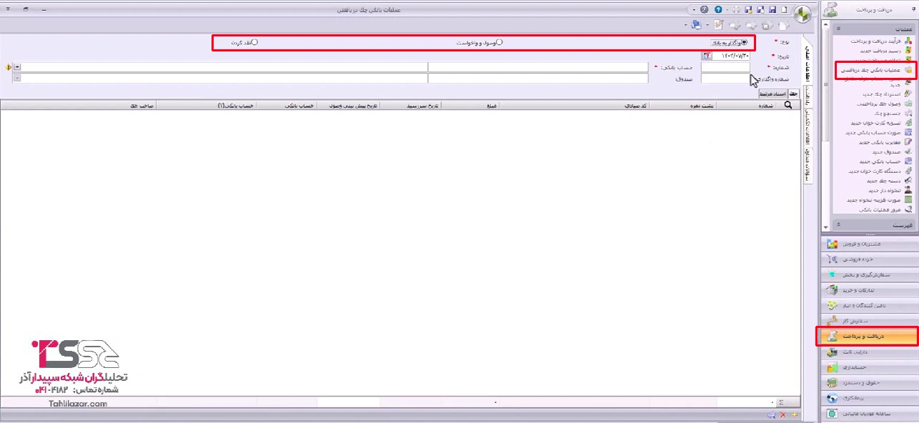
Task: Click the 'صاحب چک' column header
Action: pyautogui.click(x=79, y=105)
